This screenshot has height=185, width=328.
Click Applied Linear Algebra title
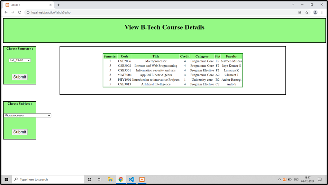tap(156, 75)
